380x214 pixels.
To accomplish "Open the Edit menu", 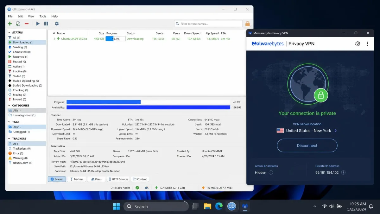I will pyautogui.click(x=20, y=16).
